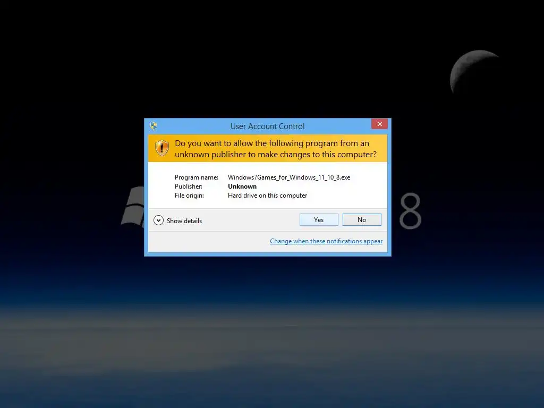Click the Publisher: label
The height and width of the screenshot is (408, 544).
(x=189, y=186)
